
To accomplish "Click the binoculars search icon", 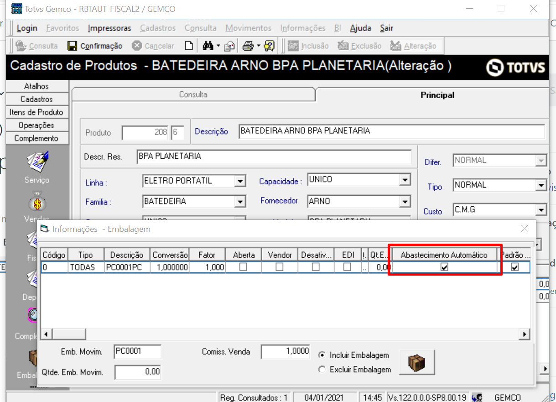I will 208,46.
